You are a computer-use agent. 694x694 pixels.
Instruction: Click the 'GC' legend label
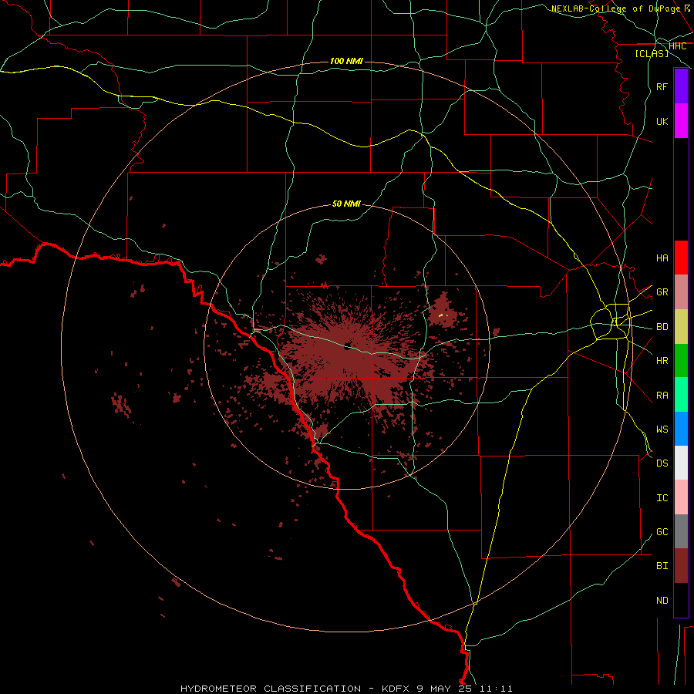(x=662, y=532)
